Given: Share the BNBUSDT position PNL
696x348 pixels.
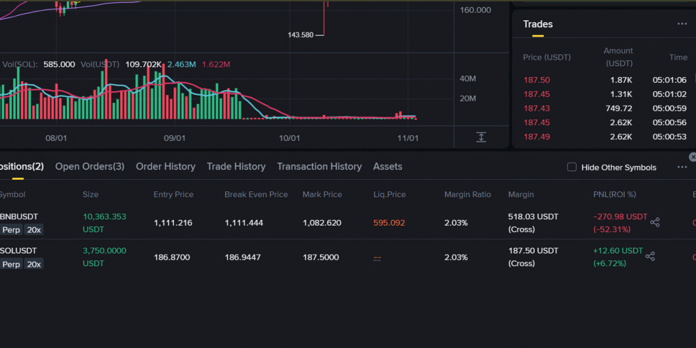Looking at the screenshot, I should click(655, 222).
